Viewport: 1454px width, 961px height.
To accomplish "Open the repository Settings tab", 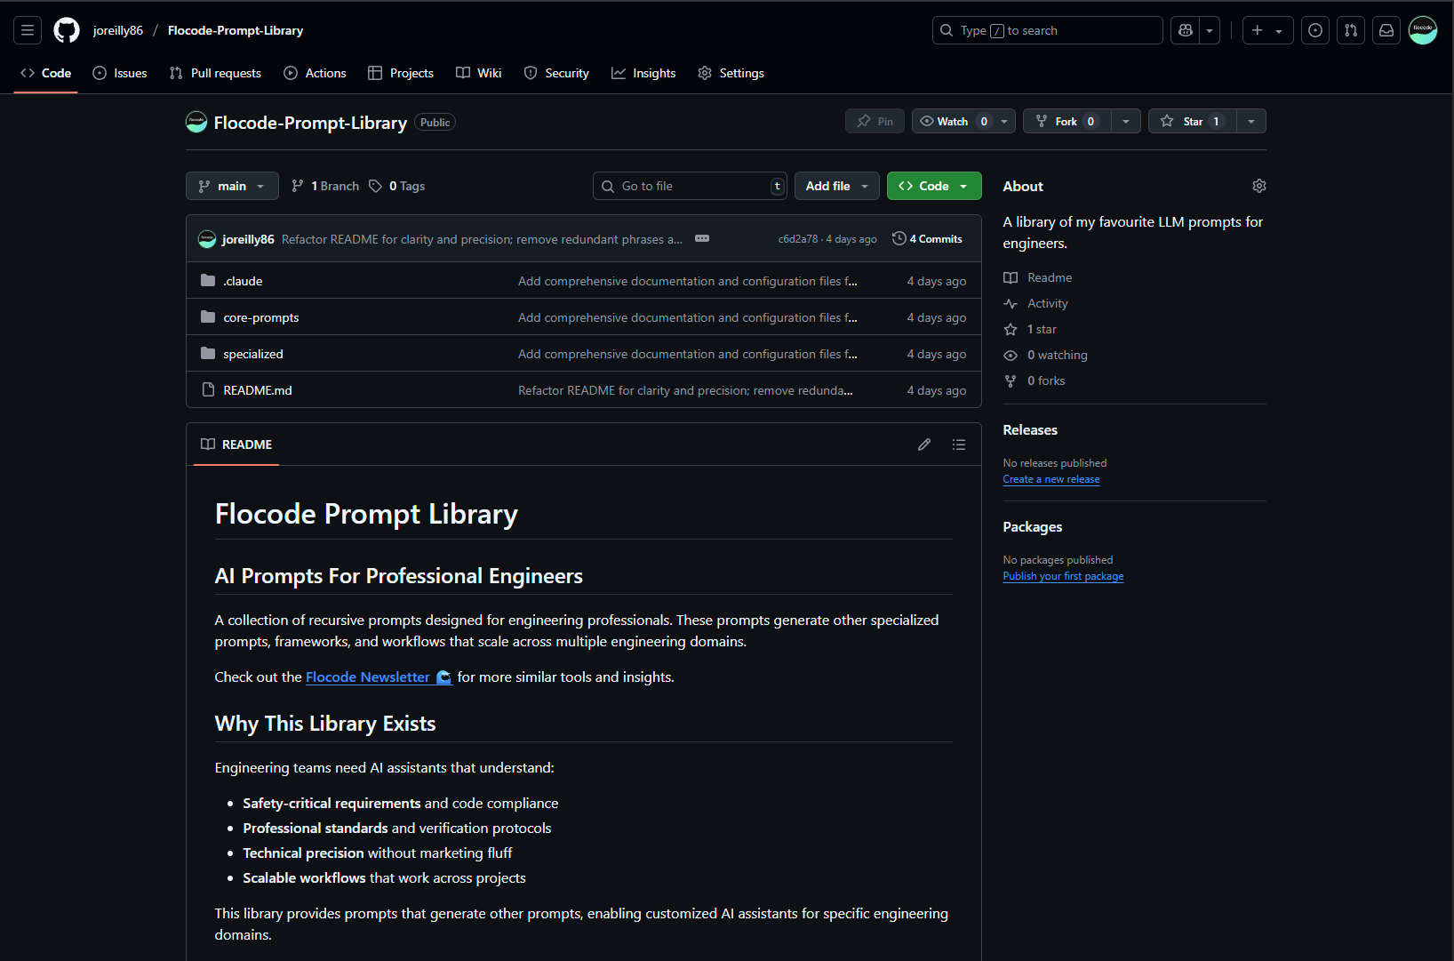I will 731,73.
